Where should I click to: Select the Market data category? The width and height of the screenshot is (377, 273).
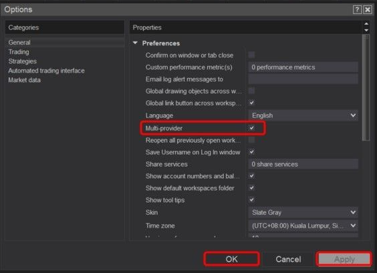[x=25, y=80]
